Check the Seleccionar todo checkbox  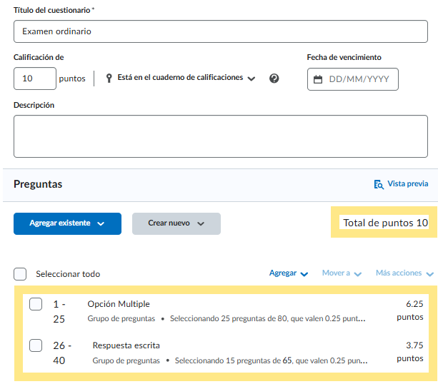tap(20, 274)
